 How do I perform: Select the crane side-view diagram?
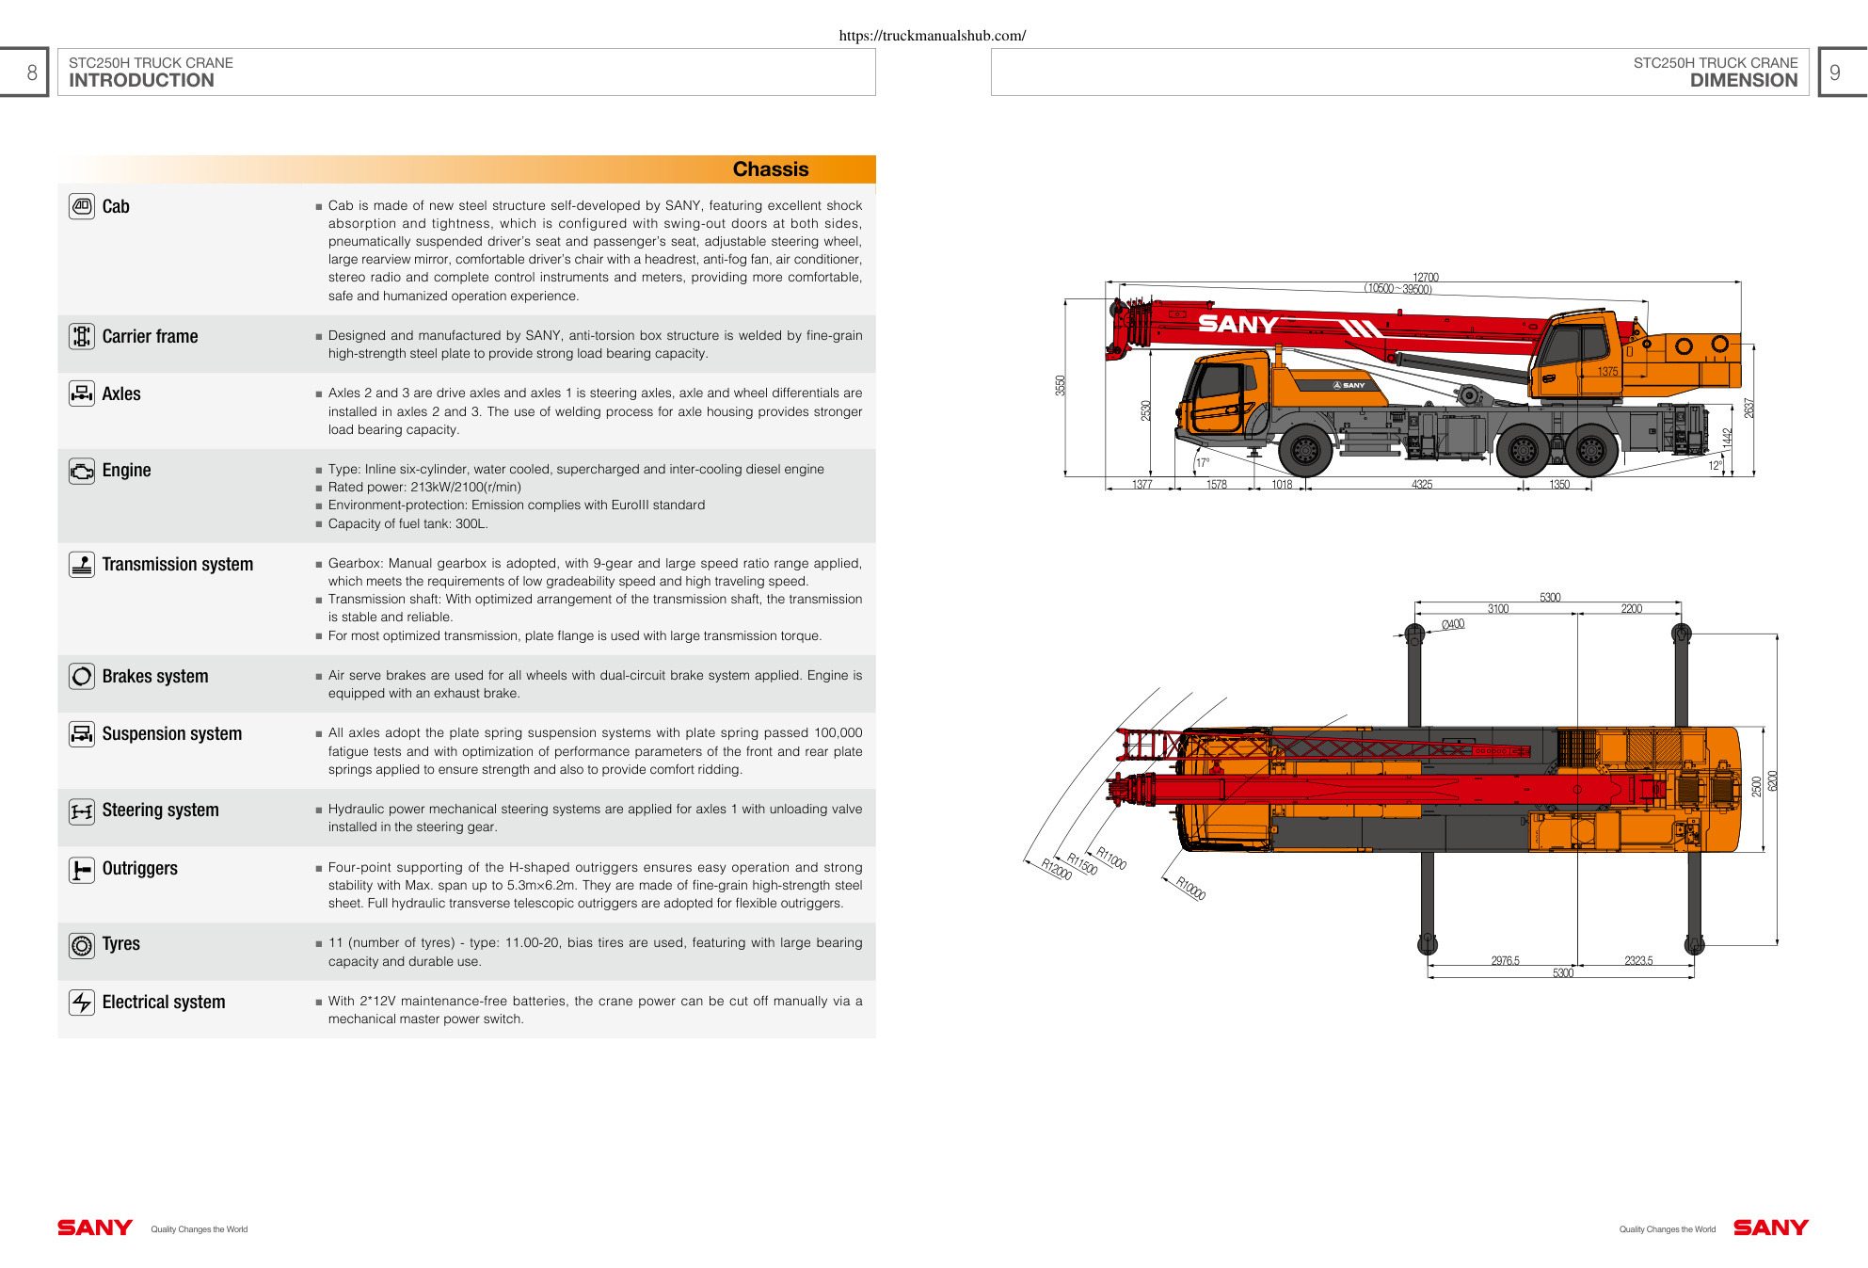[x=1409, y=382]
